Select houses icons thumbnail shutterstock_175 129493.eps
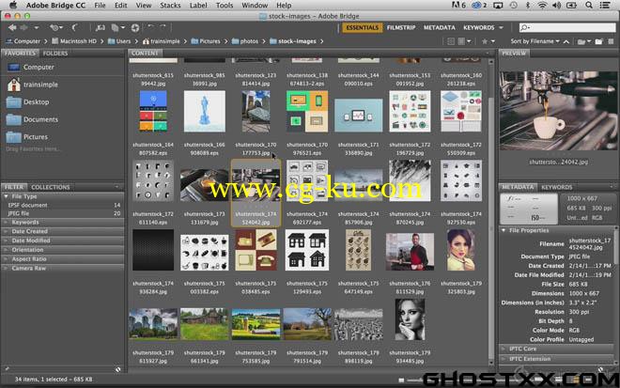This screenshot has width=620, height=388. click(307, 250)
